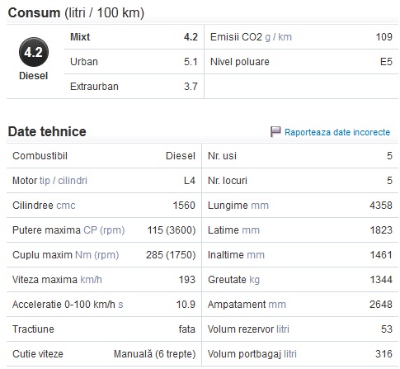The height and width of the screenshot is (369, 400).
Task: Click the Cilindree cmc value 1560
Action: click(184, 206)
